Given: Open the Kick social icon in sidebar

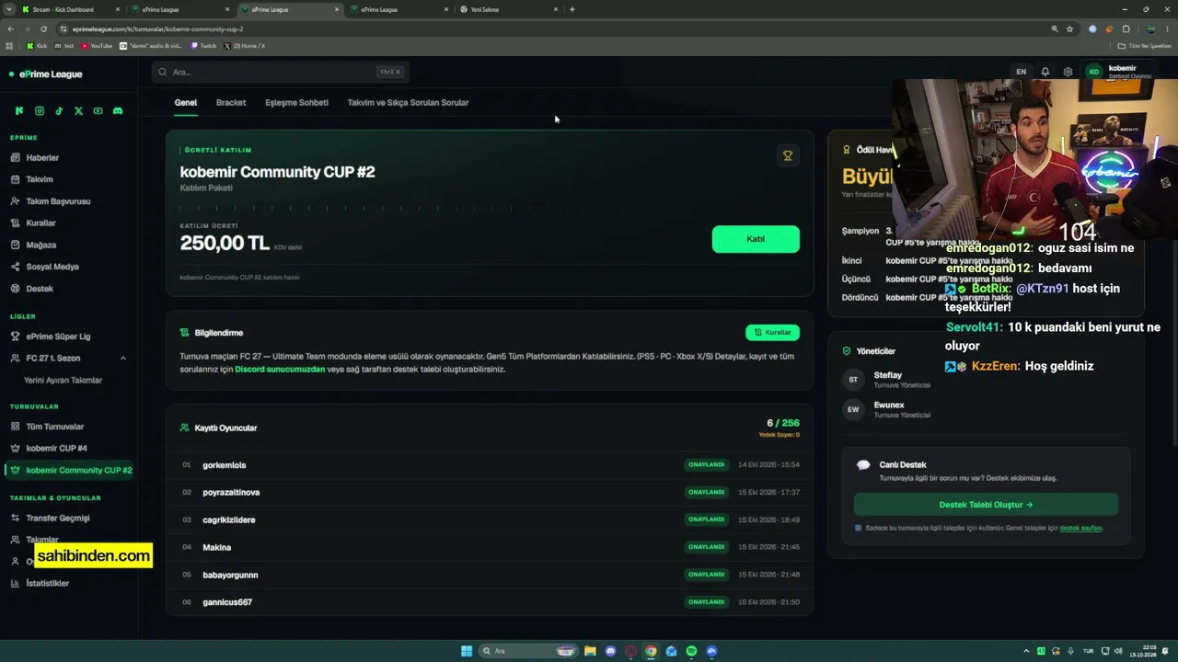Looking at the screenshot, I should 19,111.
